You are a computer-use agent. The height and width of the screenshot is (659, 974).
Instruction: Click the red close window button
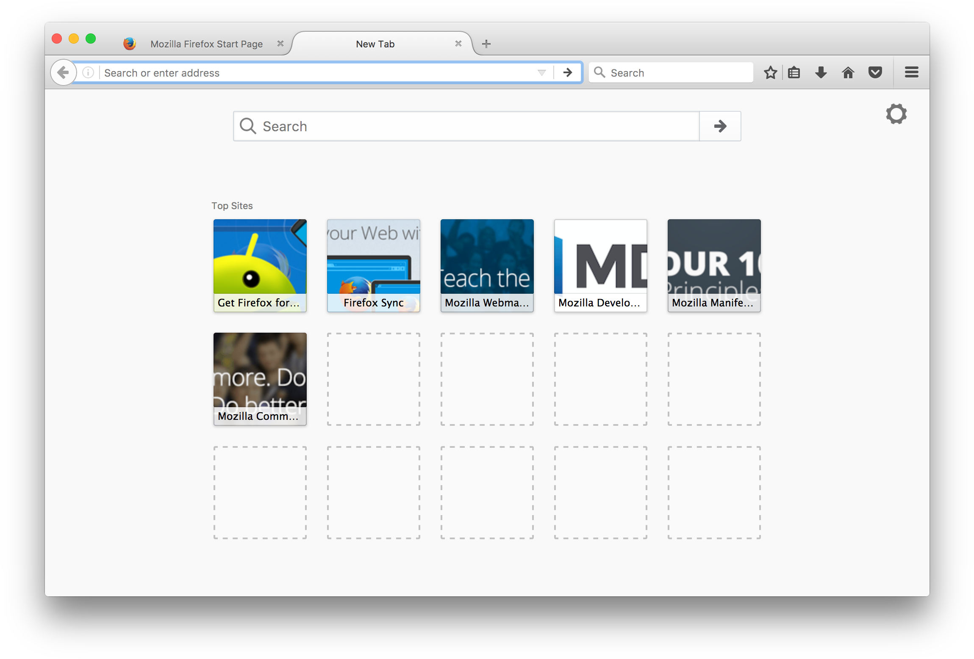click(57, 39)
